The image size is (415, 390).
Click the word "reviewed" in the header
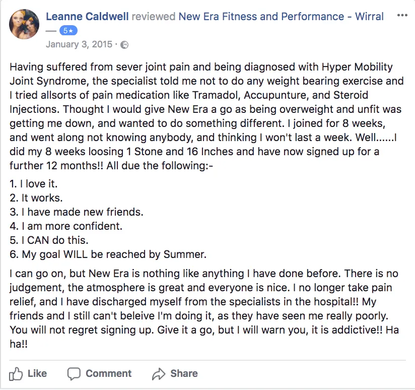(x=153, y=17)
